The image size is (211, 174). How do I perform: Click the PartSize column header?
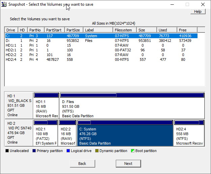tap(74, 30)
